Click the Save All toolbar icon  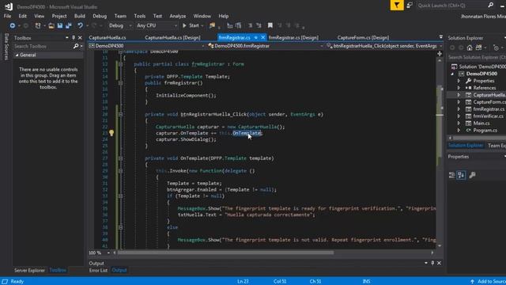point(69,25)
